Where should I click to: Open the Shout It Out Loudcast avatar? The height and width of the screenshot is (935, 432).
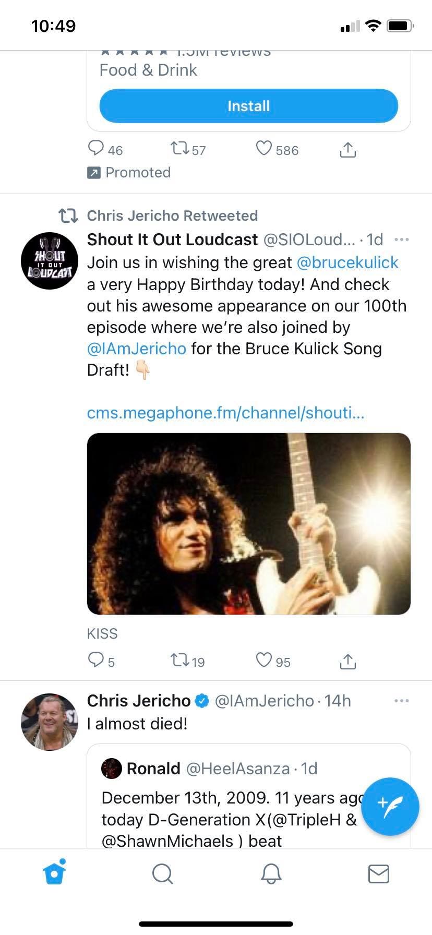50,261
